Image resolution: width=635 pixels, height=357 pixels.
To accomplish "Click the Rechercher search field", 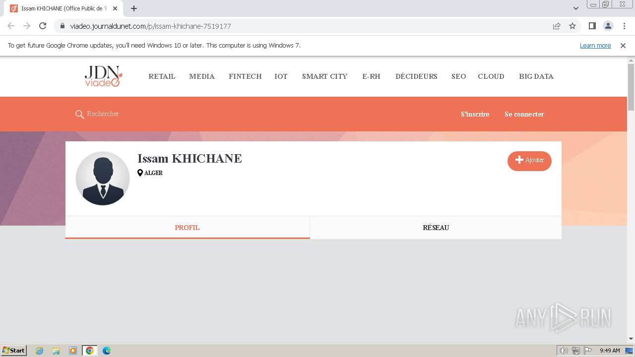I will click(103, 114).
